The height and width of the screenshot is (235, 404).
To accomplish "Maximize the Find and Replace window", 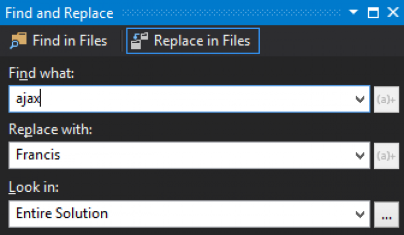I will click(x=373, y=12).
